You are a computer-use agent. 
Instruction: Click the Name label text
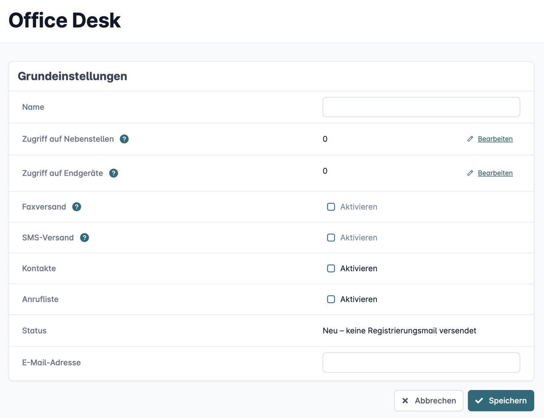pyautogui.click(x=33, y=107)
